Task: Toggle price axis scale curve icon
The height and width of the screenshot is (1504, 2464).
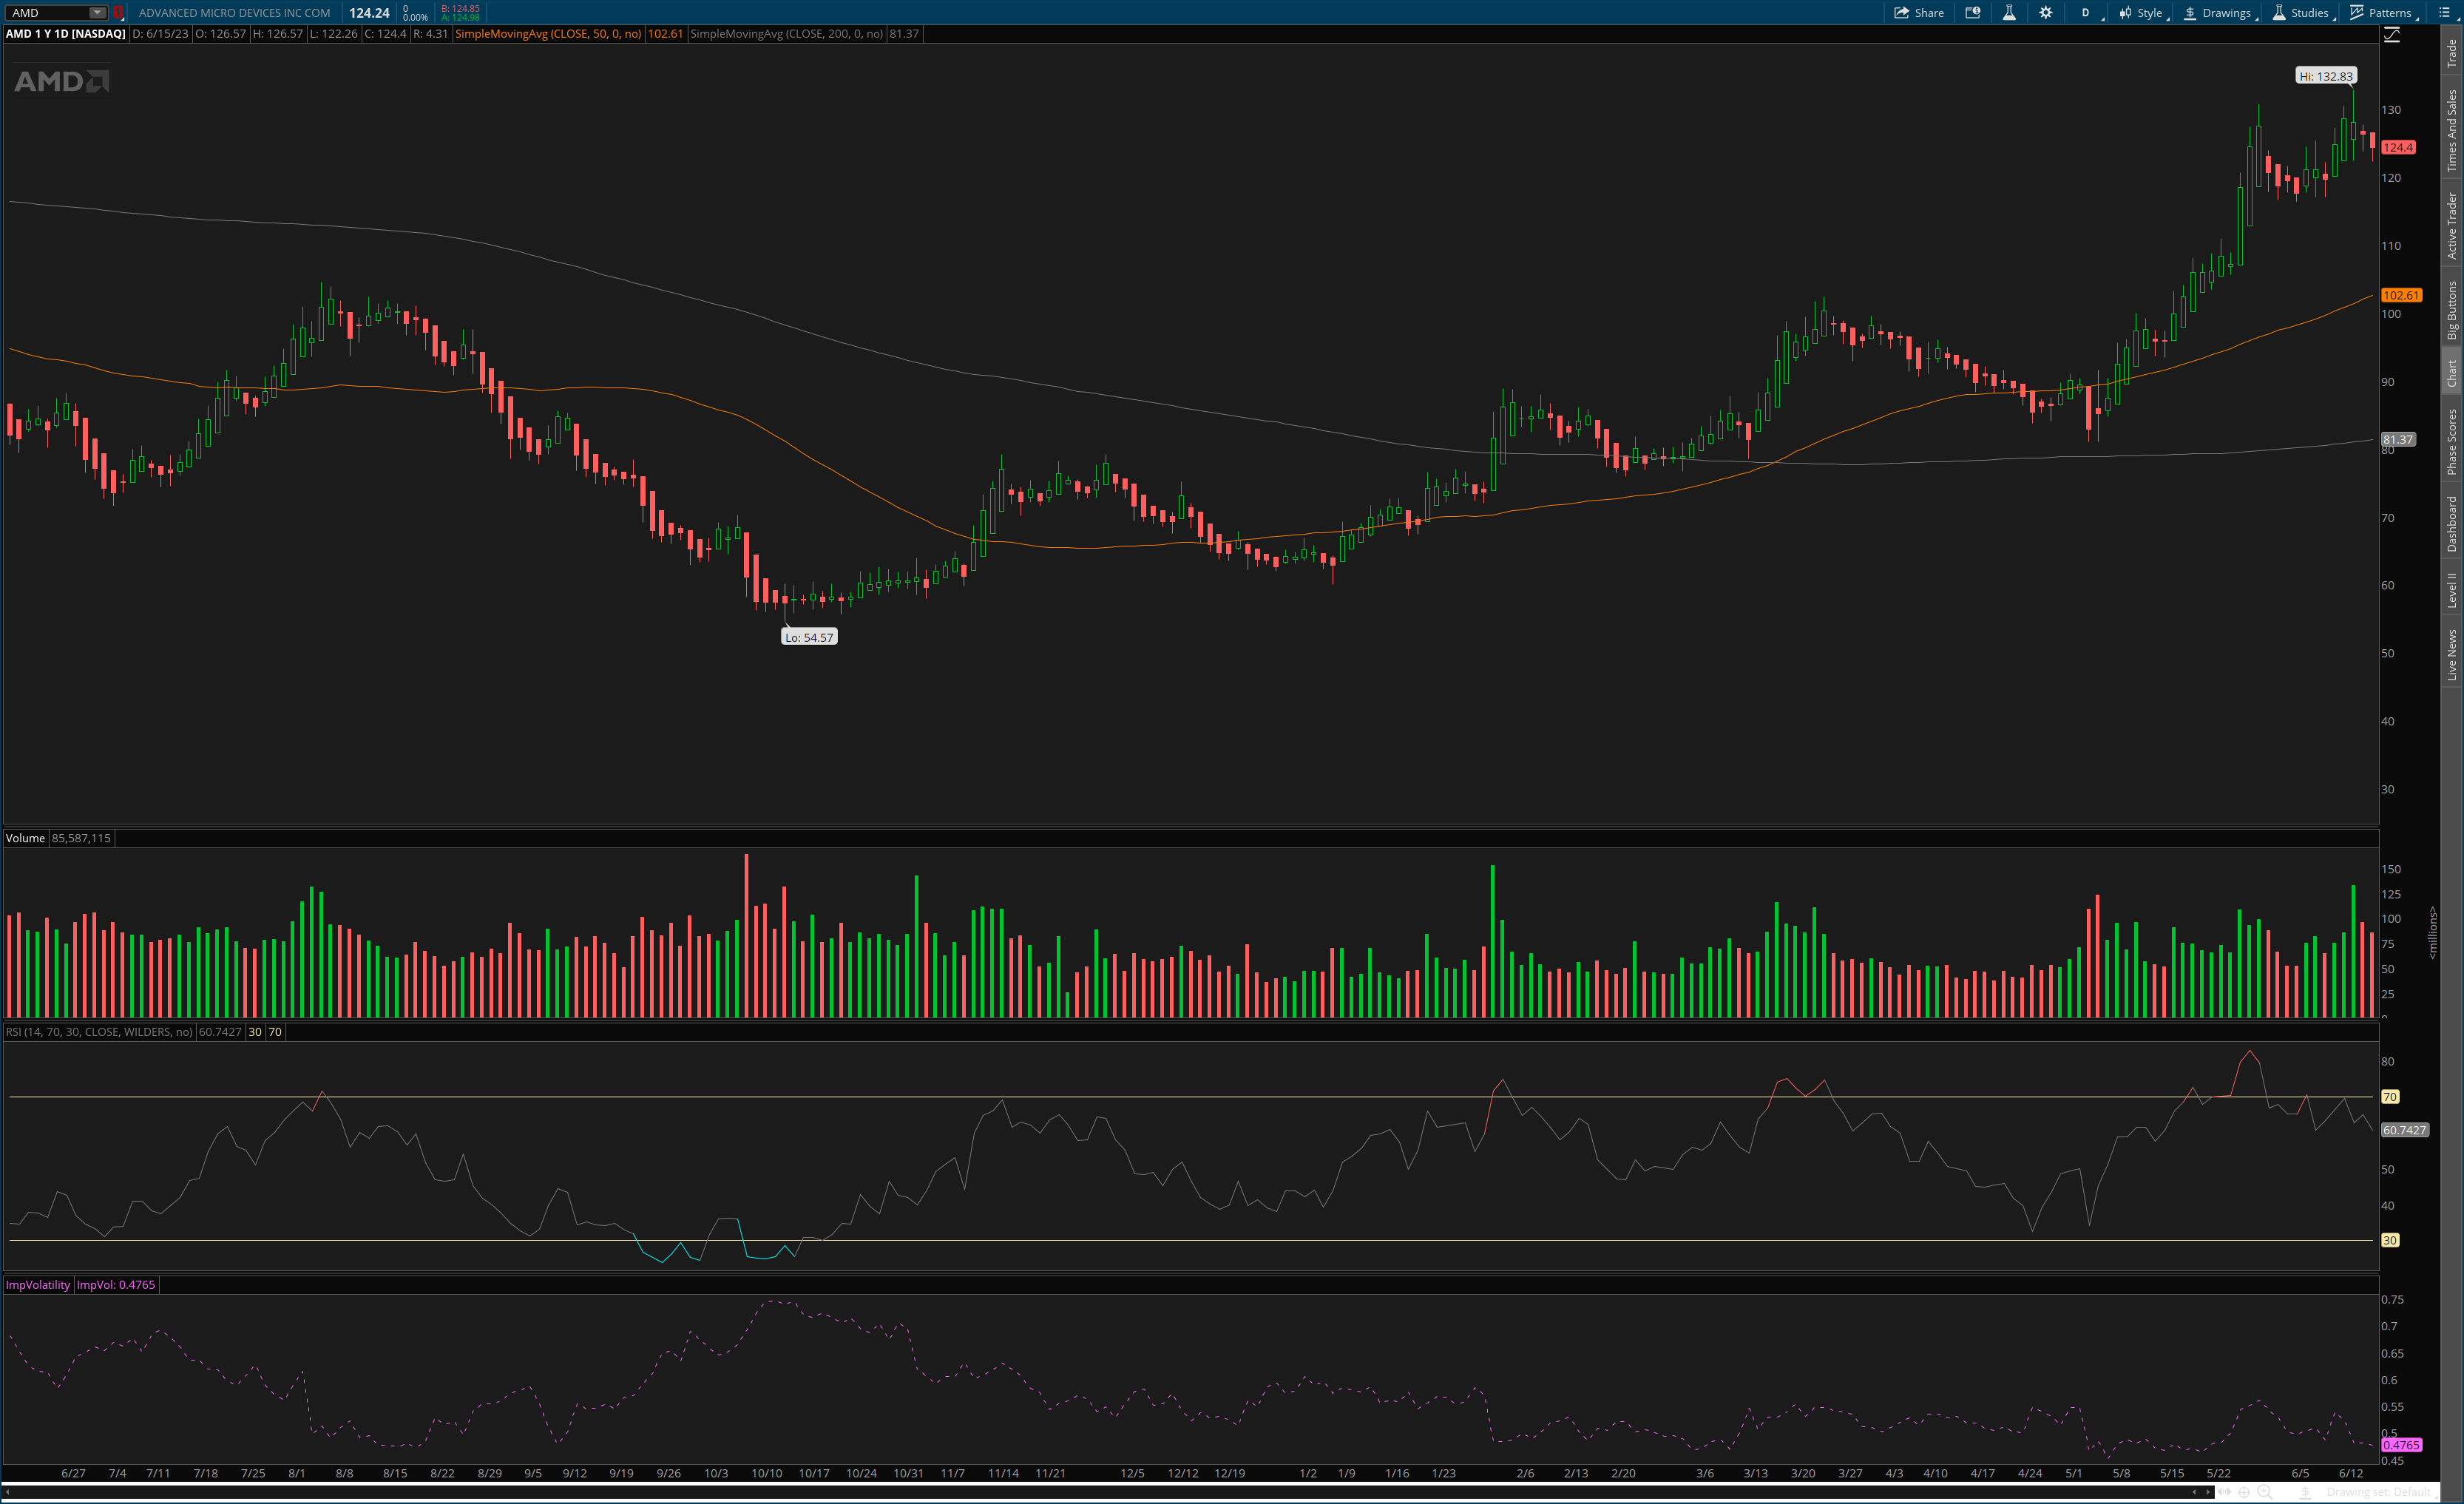Action: pyautogui.click(x=2392, y=35)
